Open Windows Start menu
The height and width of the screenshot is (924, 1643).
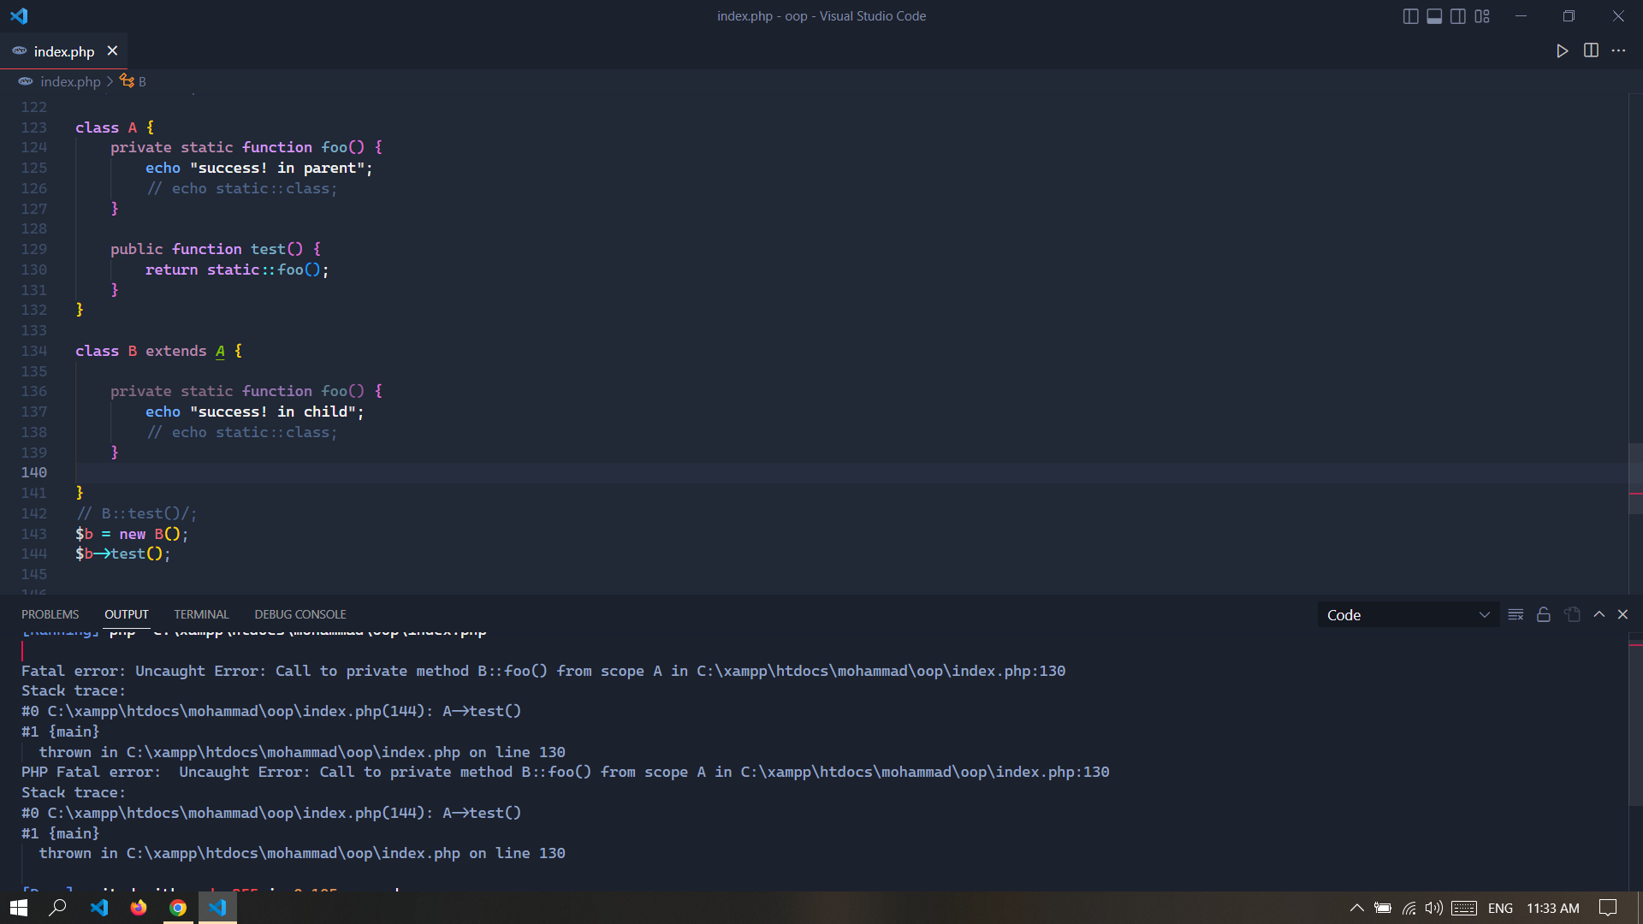(19, 908)
